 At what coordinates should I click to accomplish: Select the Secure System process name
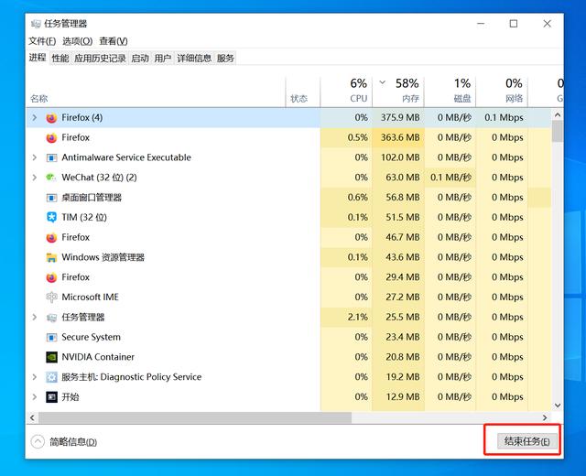click(92, 337)
